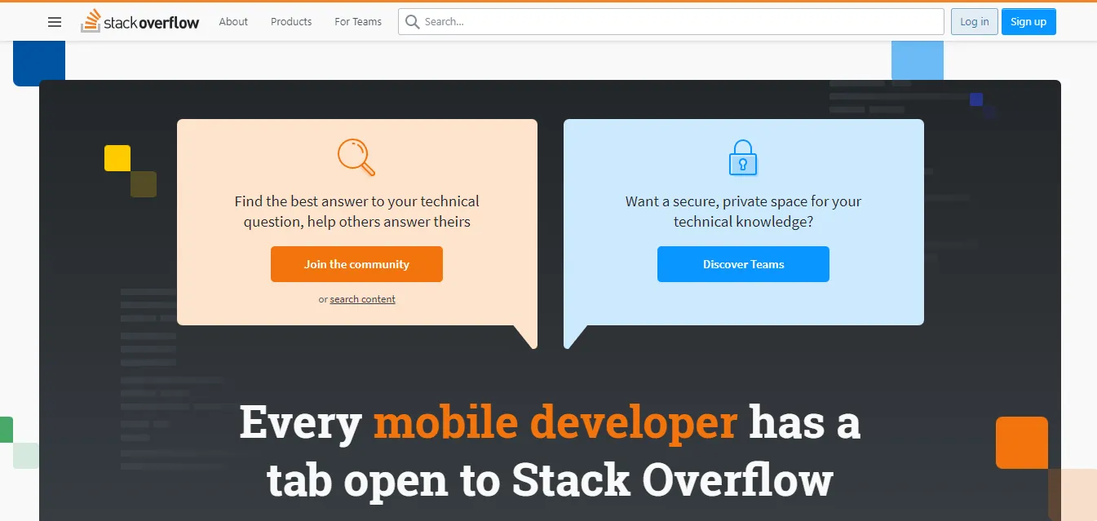Open the About page
Image resolution: width=1097 pixels, height=521 pixels.
233,22
